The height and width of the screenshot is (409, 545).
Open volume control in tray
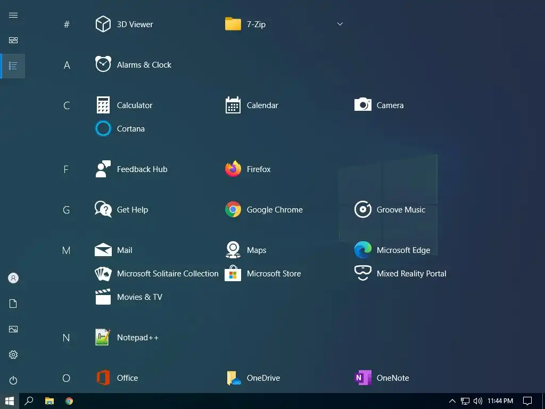coord(477,401)
